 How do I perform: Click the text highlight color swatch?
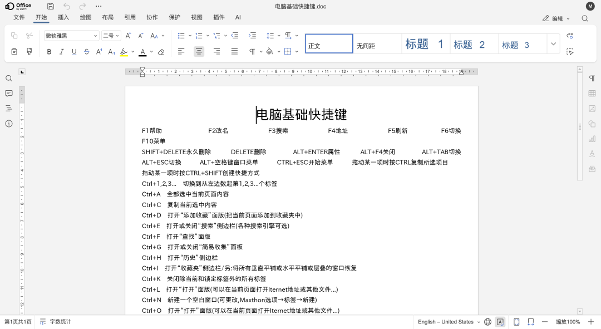point(124,54)
